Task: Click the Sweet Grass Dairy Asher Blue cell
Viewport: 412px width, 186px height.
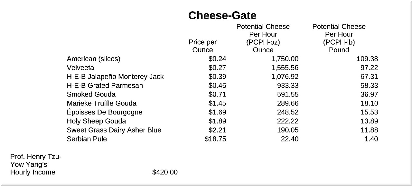Action: (114, 130)
